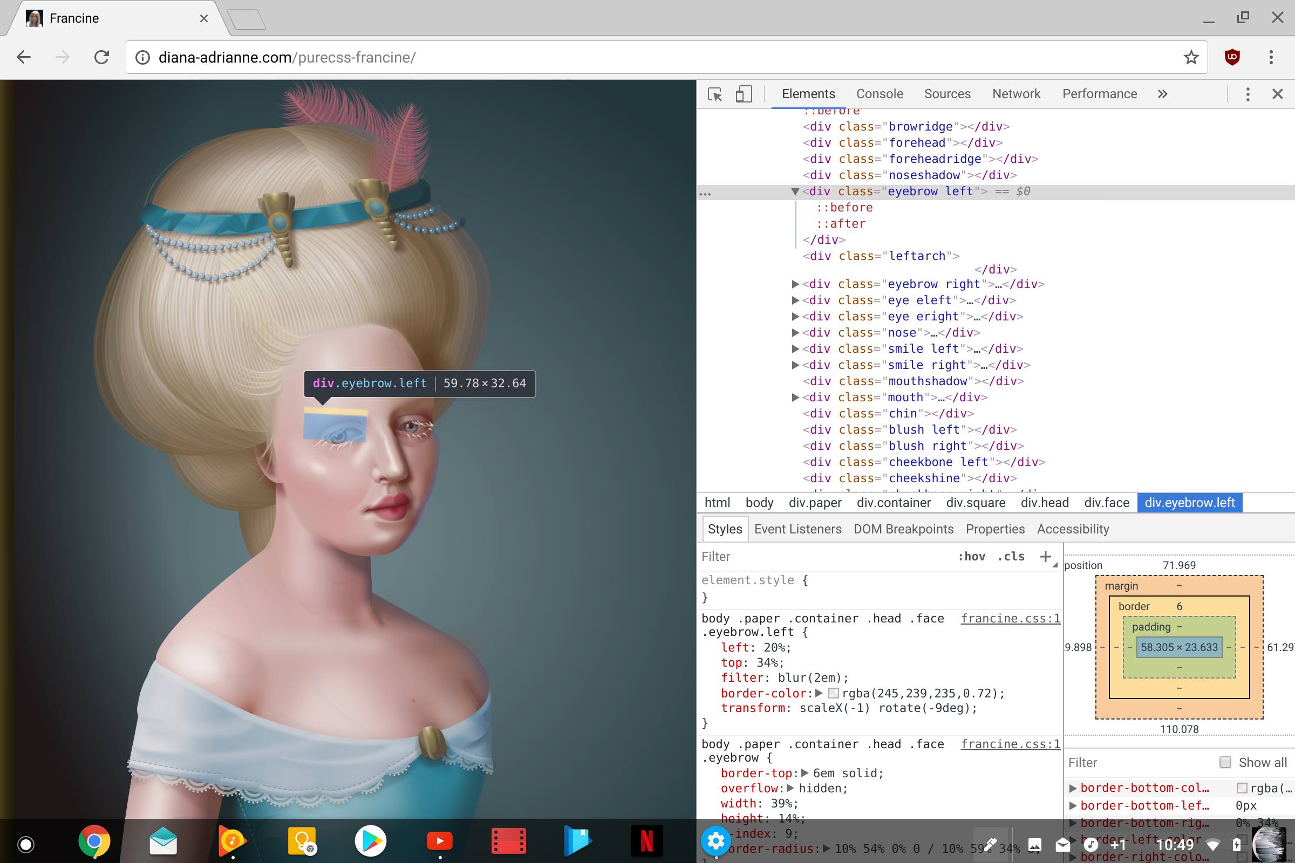Reload the page
The image size is (1295, 863).
click(102, 57)
